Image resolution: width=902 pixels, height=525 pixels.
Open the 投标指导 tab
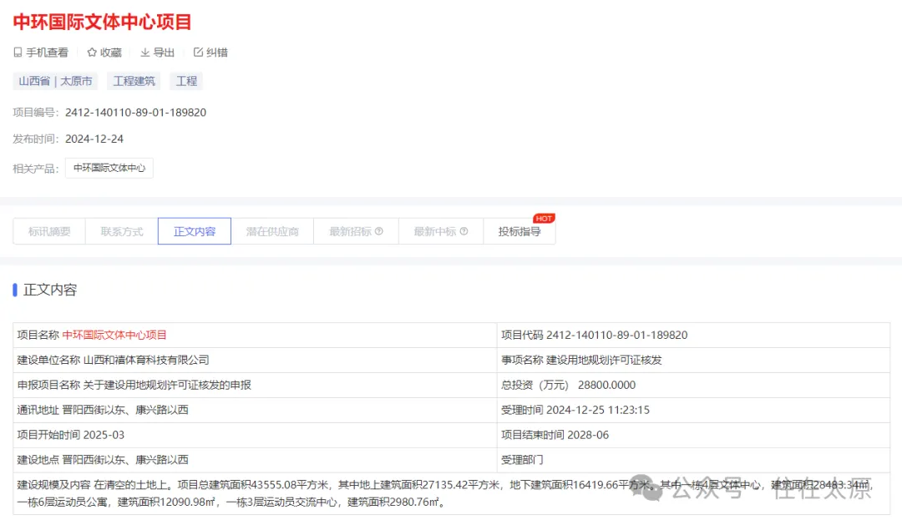coord(519,231)
